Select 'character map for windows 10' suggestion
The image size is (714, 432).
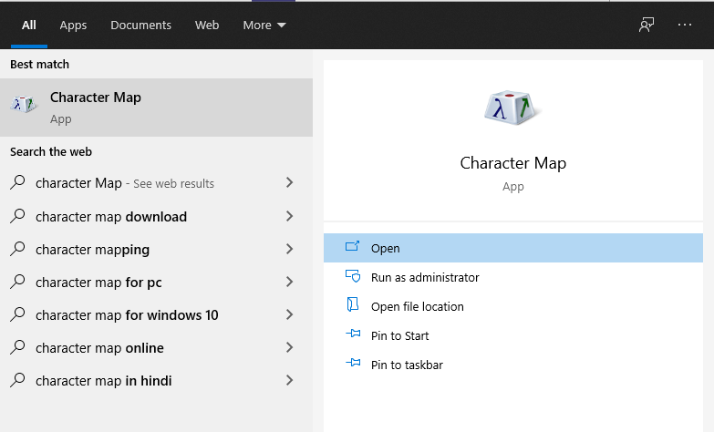click(x=127, y=315)
